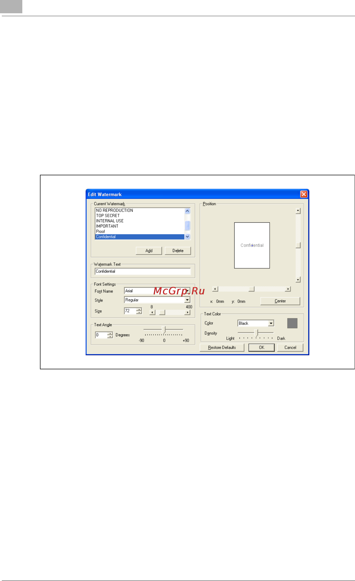This screenshot has height=581, width=355.
Task: Click the Text Angle slider handle
Action: coord(164,330)
